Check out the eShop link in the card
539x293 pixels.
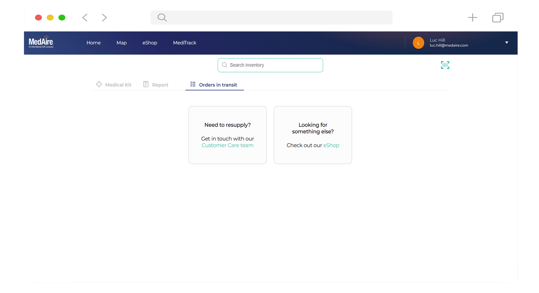coord(331,145)
